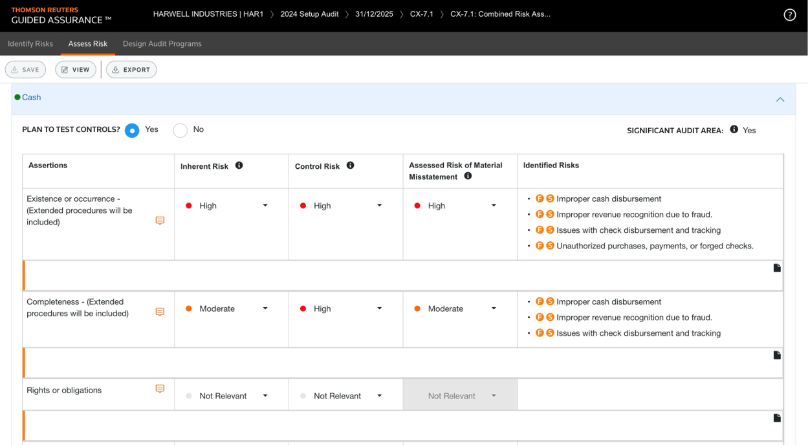Open document icon below Completeness row

[x=777, y=355]
